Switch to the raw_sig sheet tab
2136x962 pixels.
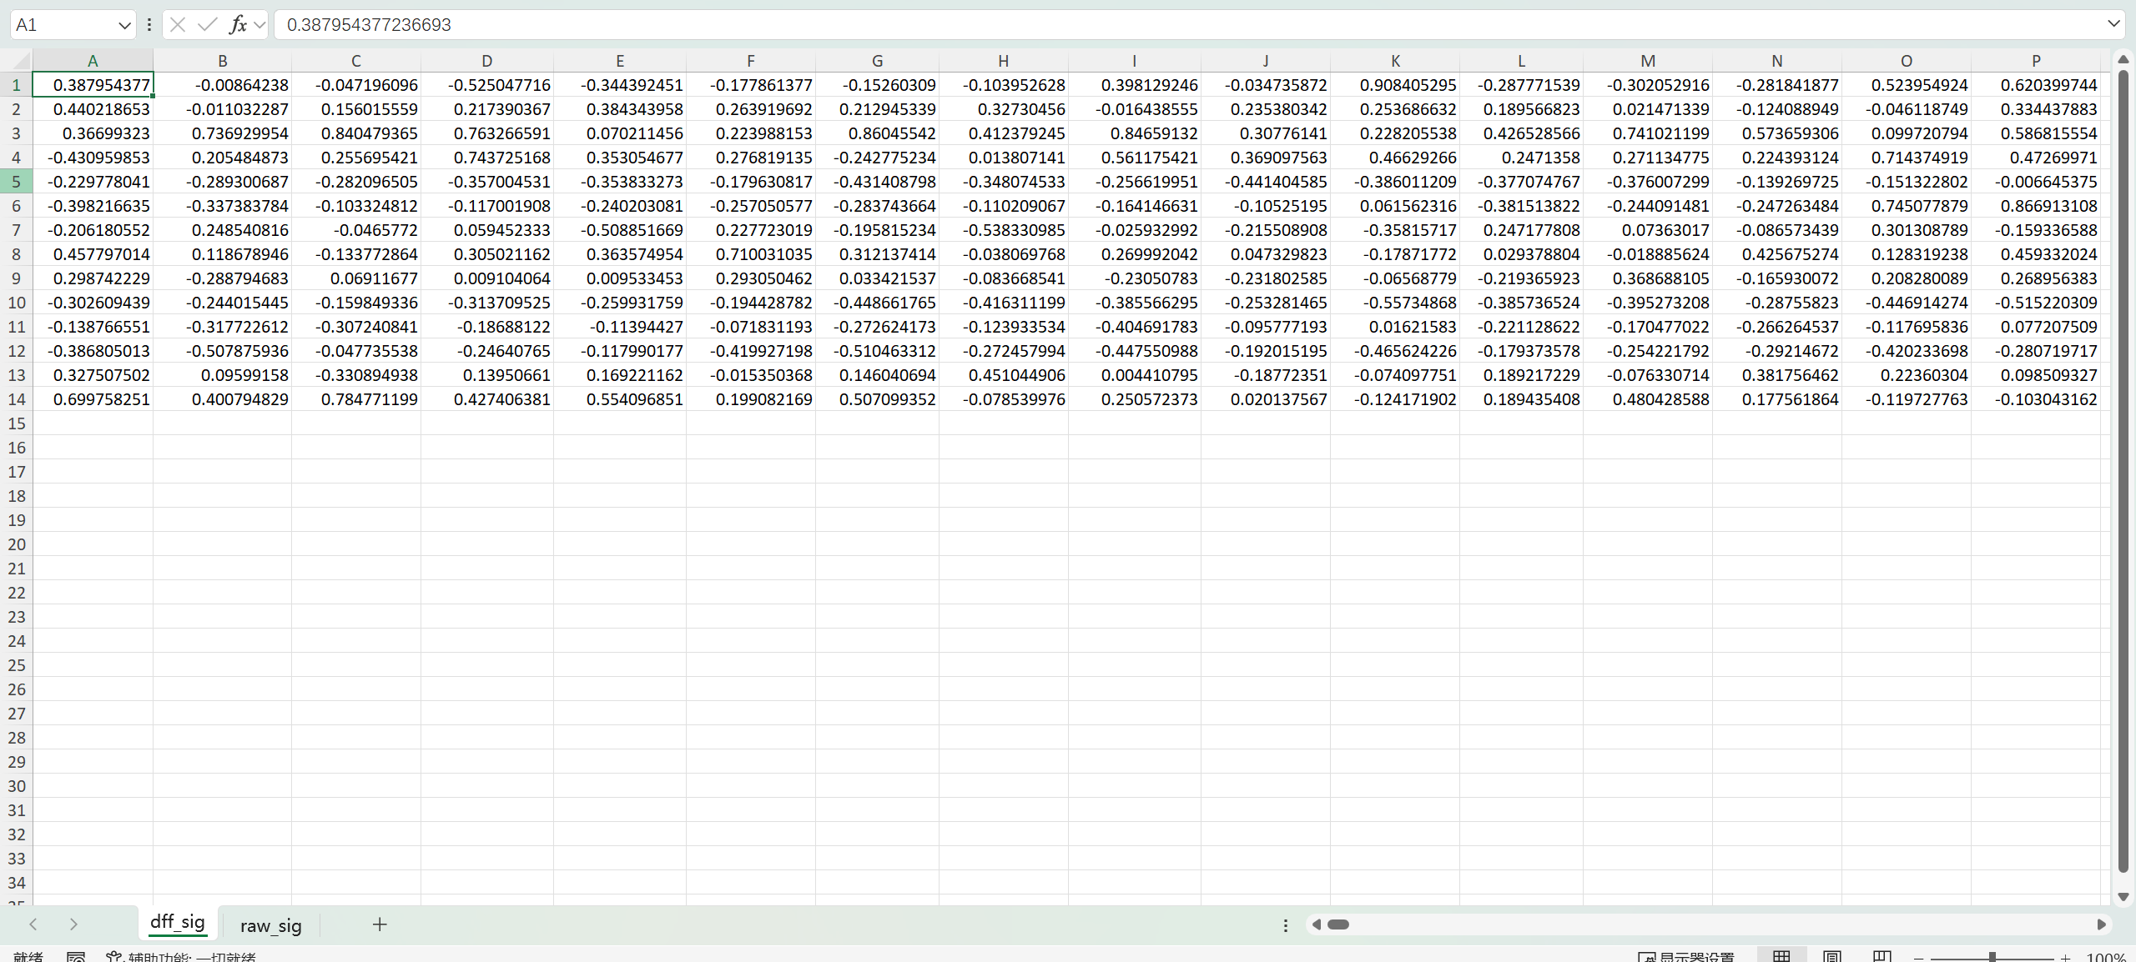270,925
